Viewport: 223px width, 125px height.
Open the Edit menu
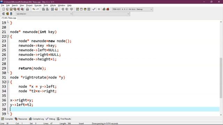[x=8, y=6]
